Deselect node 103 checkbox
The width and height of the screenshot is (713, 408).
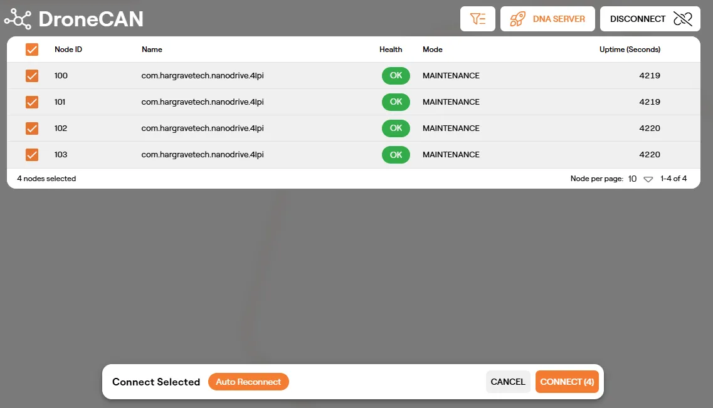[32, 155]
